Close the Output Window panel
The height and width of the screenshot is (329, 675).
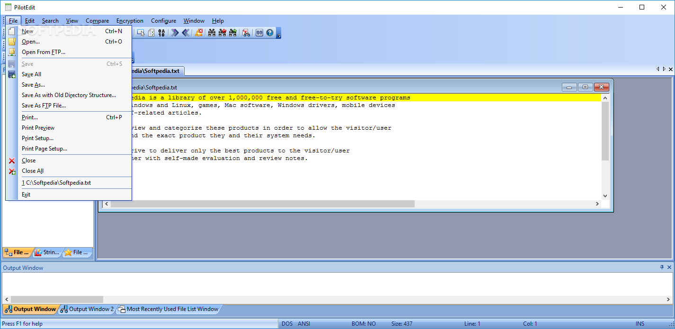[x=669, y=267]
